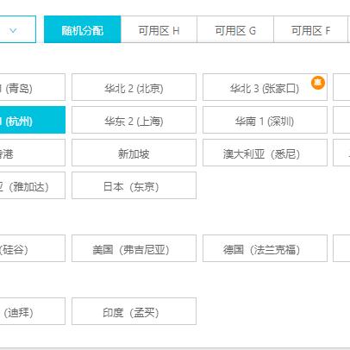Viewport: 350px width, 350px height.
Task: Select region 华南 1 (深圳)
Action: (265, 120)
